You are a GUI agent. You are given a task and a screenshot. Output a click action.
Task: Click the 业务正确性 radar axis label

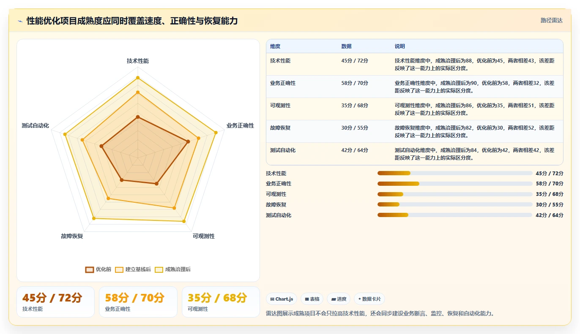click(240, 125)
